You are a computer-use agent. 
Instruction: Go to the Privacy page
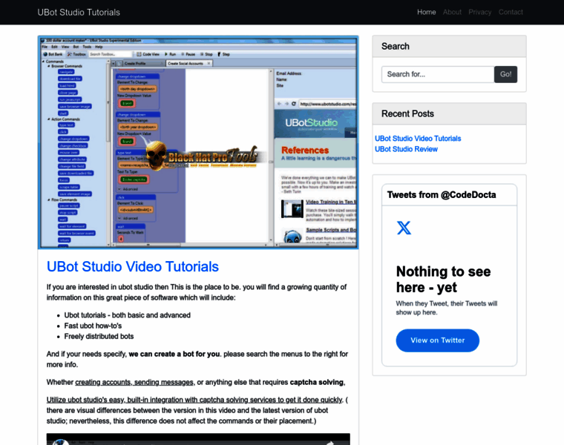pyautogui.click(x=480, y=12)
